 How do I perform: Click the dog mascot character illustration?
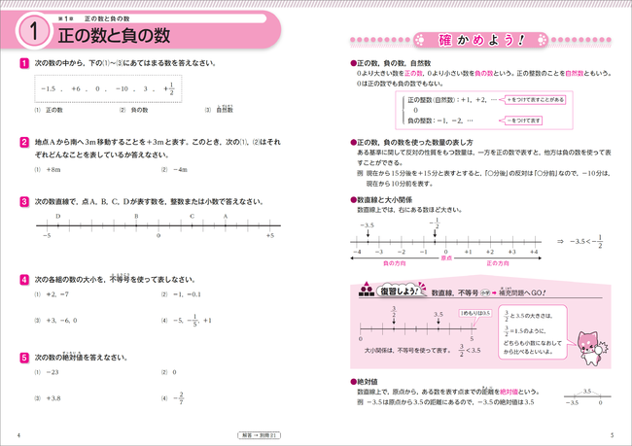(591, 348)
